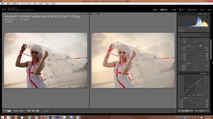Click the Windows Start button
213x119 pixels.
pyautogui.click(x=2, y=117)
